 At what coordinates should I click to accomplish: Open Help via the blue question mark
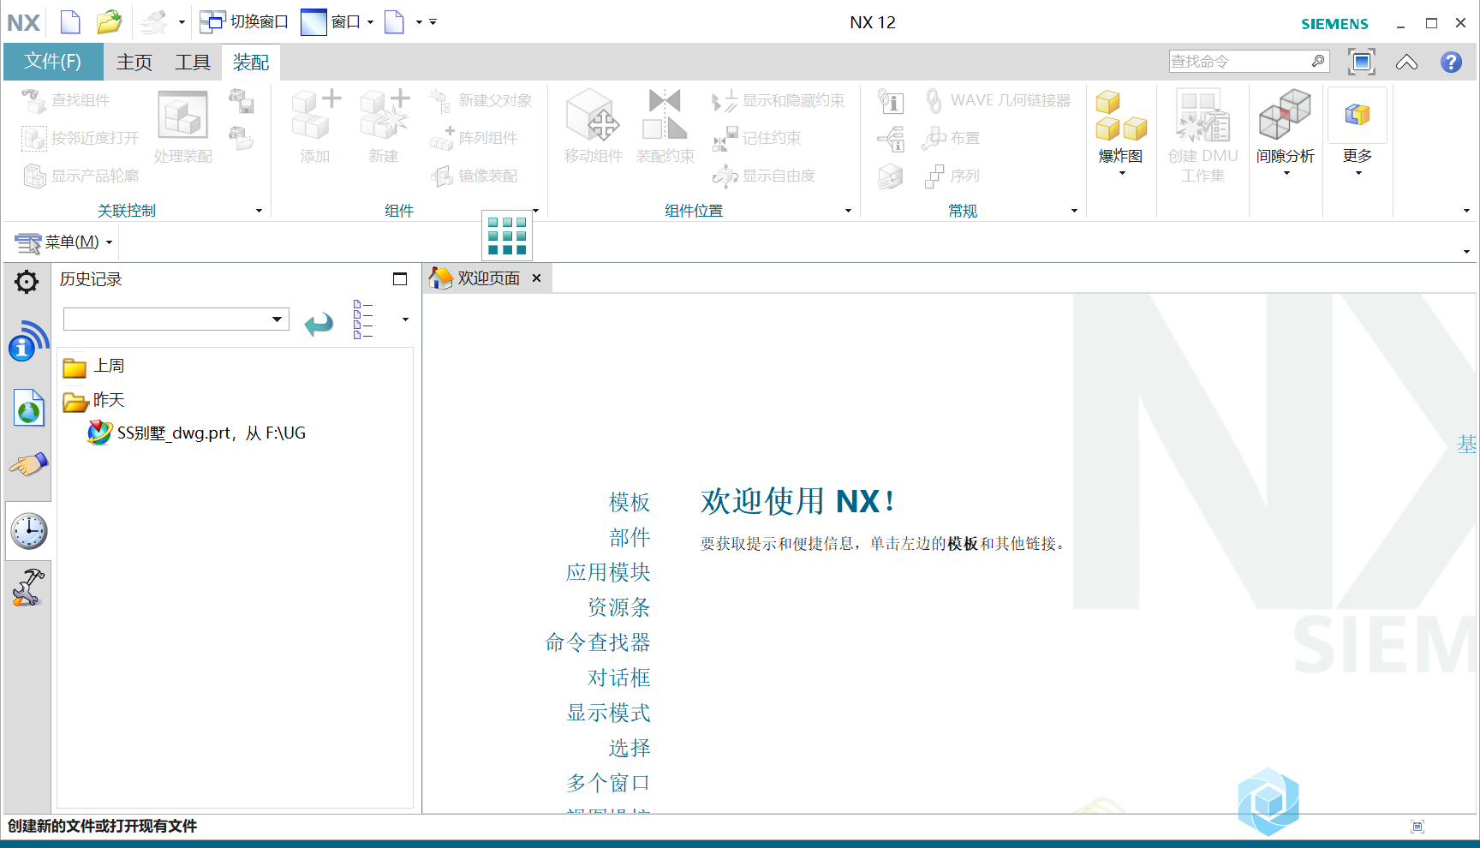coord(1451,62)
